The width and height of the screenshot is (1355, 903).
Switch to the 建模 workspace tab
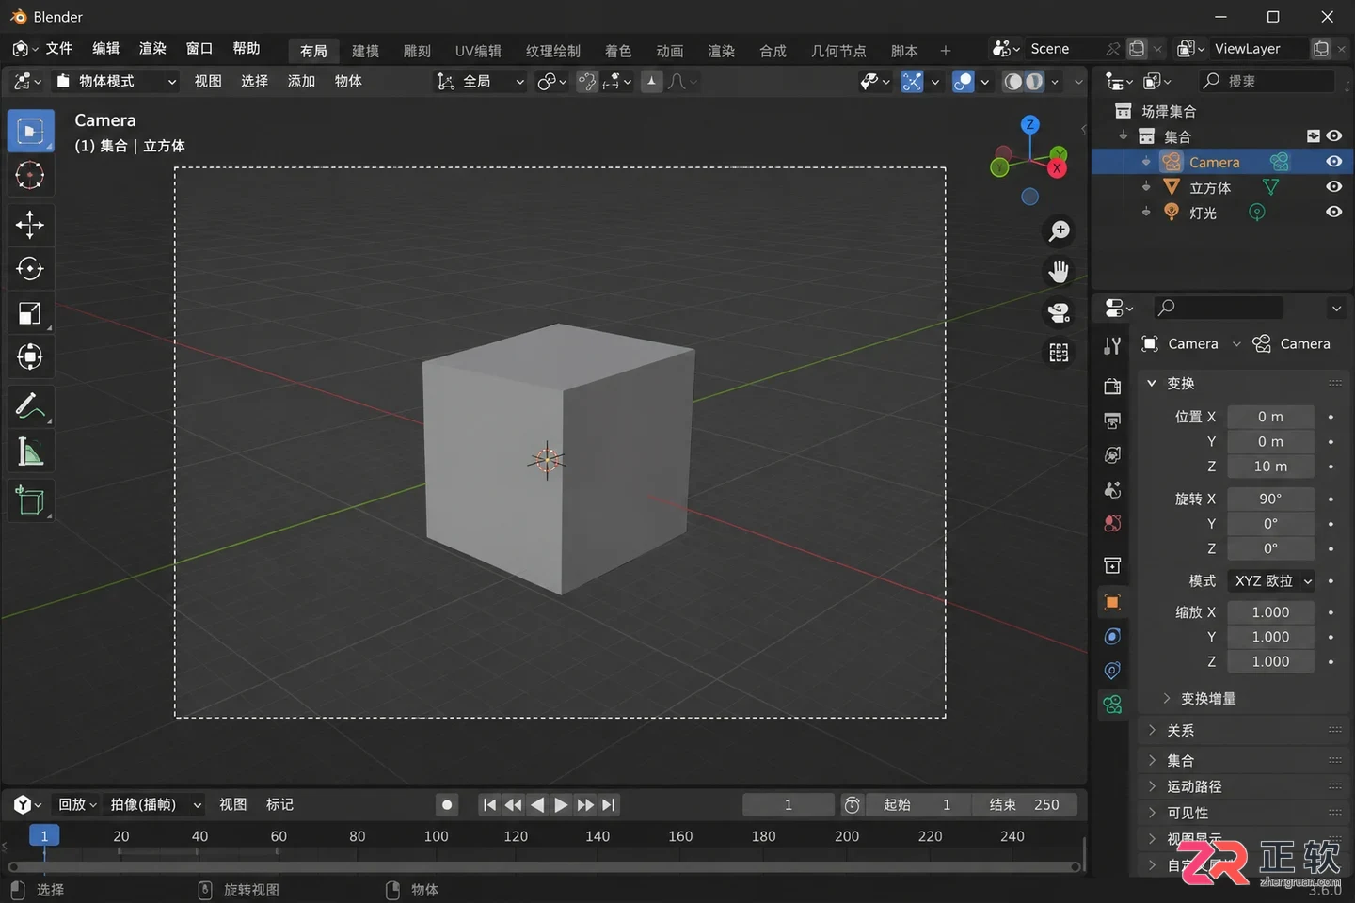[x=365, y=51]
